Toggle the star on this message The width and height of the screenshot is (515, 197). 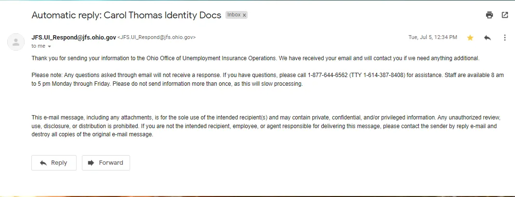click(470, 38)
